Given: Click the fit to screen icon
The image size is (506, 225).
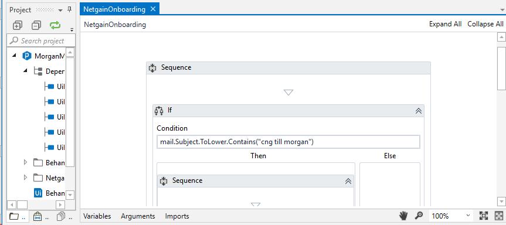Looking at the screenshot, I should [x=483, y=216].
